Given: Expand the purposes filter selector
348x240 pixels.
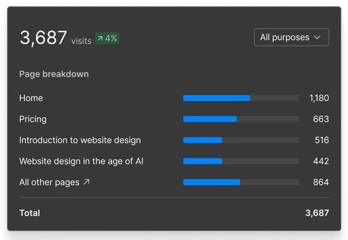Looking at the screenshot, I should pyautogui.click(x=291, y=37).
